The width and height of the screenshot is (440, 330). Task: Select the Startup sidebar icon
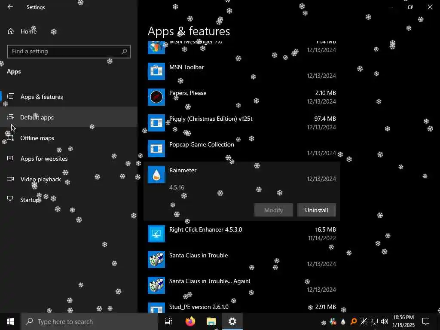tap(10, 199)
